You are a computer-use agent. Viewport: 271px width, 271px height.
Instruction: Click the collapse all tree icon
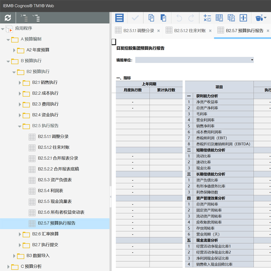(24, 18)
